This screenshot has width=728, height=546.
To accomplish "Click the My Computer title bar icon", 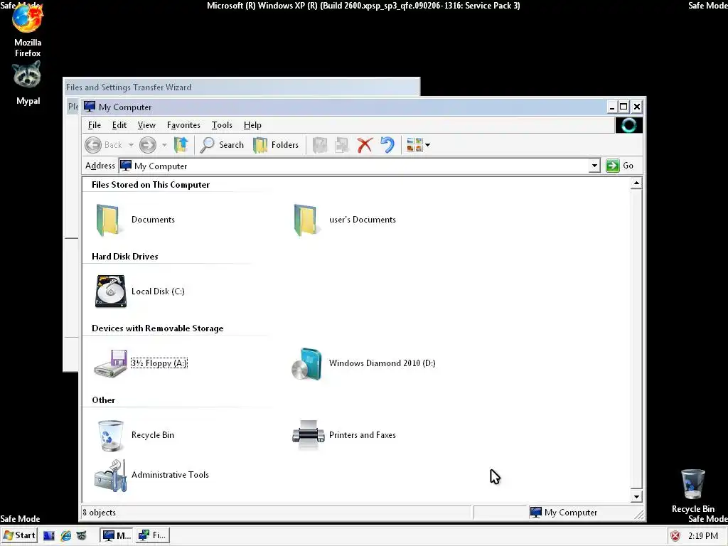I will [x=90, y=107].
